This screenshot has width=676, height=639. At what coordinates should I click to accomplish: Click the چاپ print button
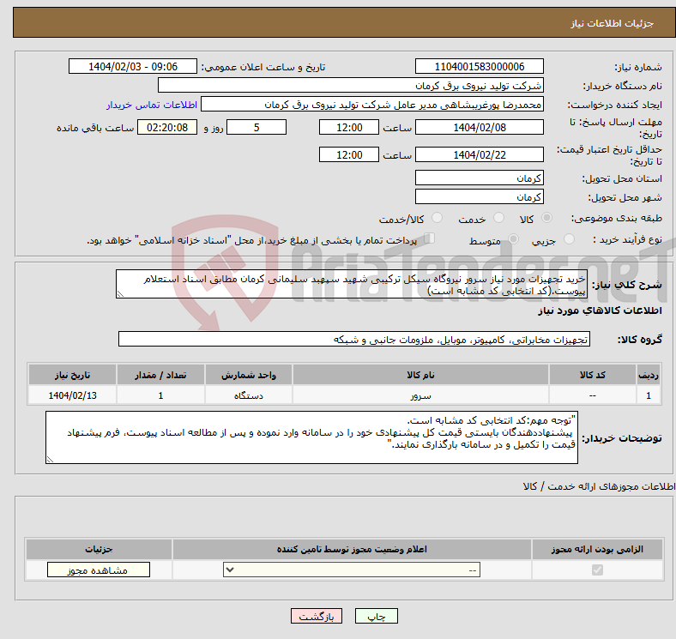[377, 617]
